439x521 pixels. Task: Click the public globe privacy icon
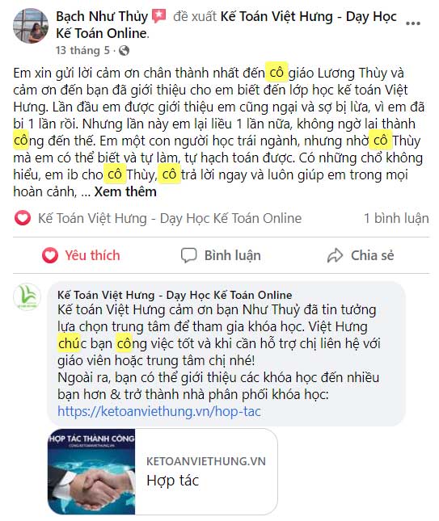tap(124, 51)
